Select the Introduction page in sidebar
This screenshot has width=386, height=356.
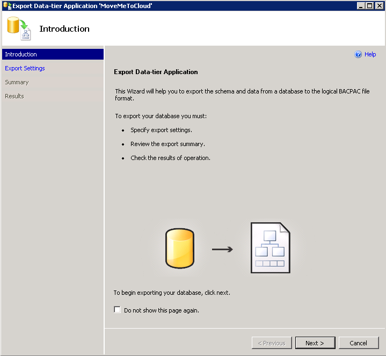pyautogui.click(x=21, y=54)
